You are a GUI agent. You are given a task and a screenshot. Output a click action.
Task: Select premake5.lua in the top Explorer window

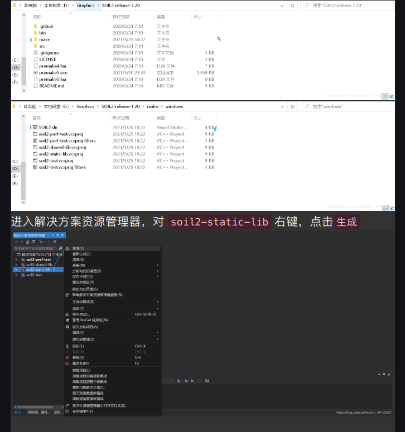52,79
